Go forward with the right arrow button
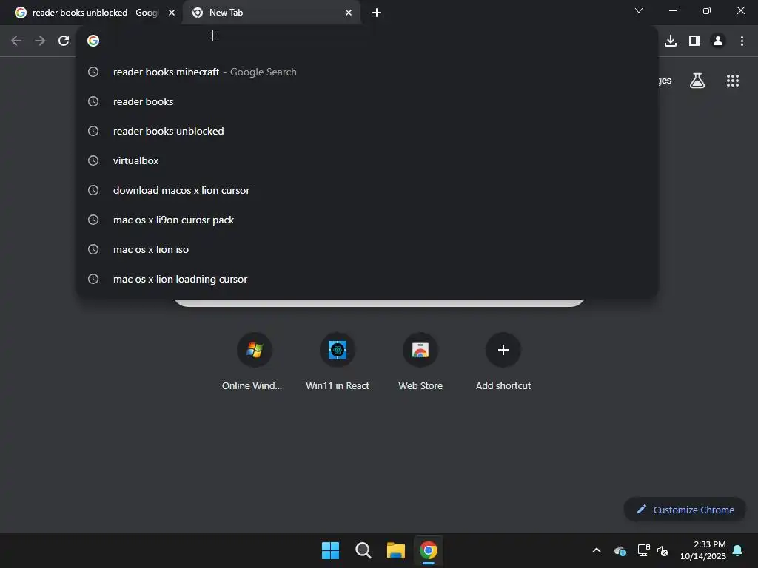The image size is (758, 568). [x=40, y=41]
